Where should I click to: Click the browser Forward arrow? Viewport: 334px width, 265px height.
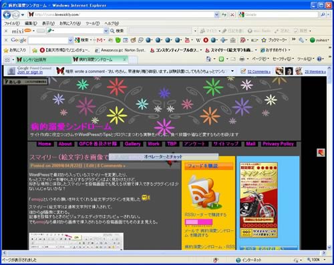(15, 15)
